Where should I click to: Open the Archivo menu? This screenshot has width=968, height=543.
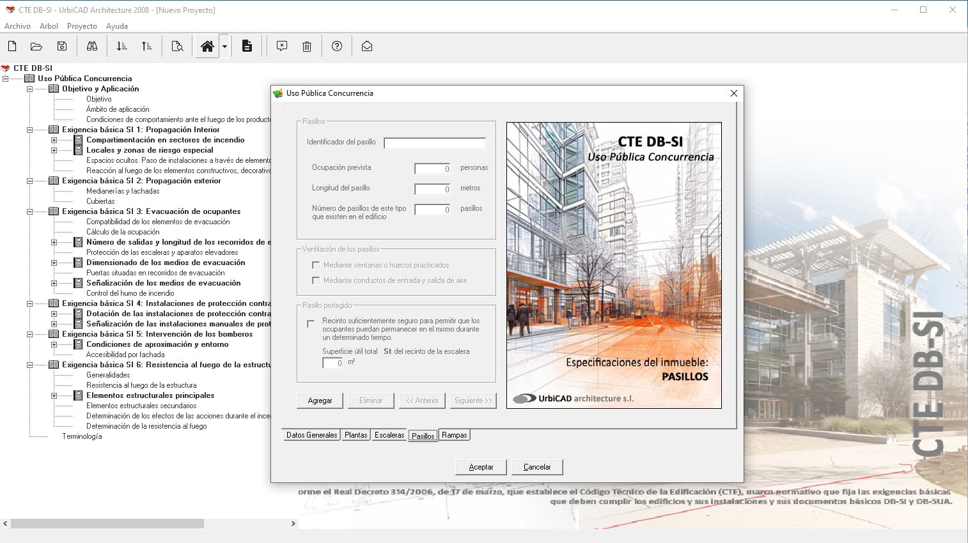17,26
